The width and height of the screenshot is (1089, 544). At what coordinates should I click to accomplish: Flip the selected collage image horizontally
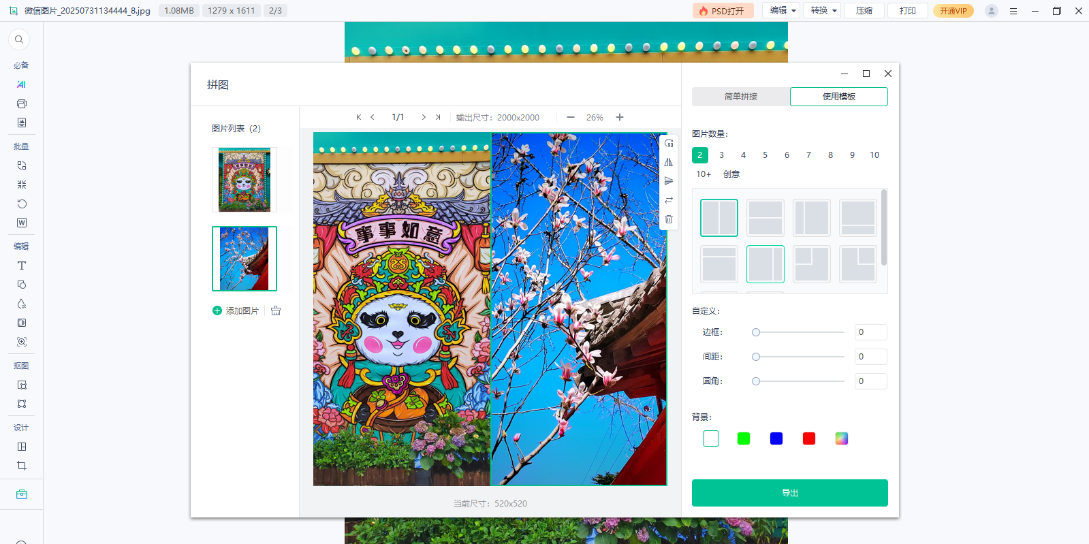[x=669, y=162]
